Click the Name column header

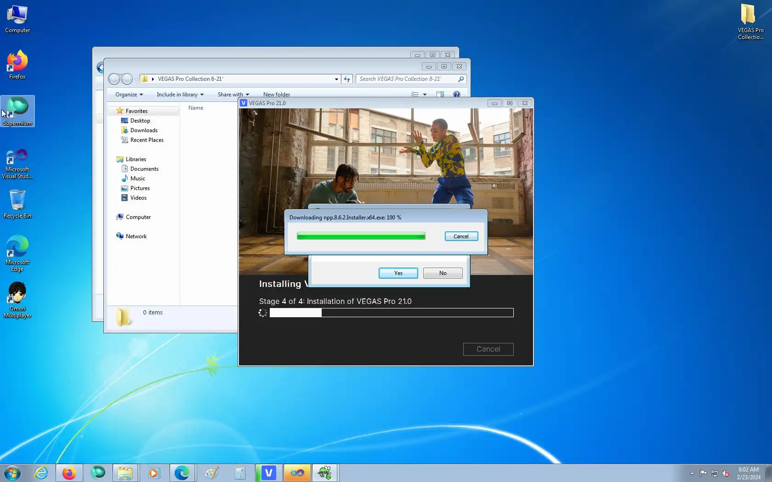[196, 108]
